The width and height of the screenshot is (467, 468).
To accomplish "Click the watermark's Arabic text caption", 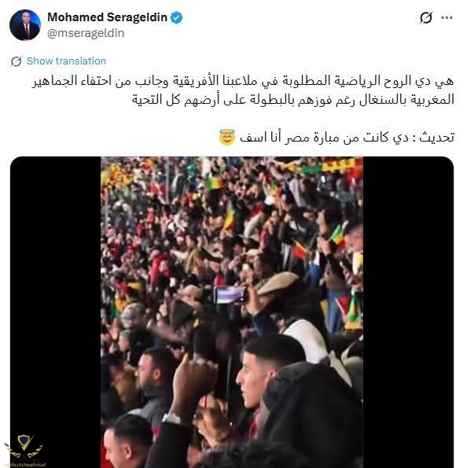I will click(25, 464).
